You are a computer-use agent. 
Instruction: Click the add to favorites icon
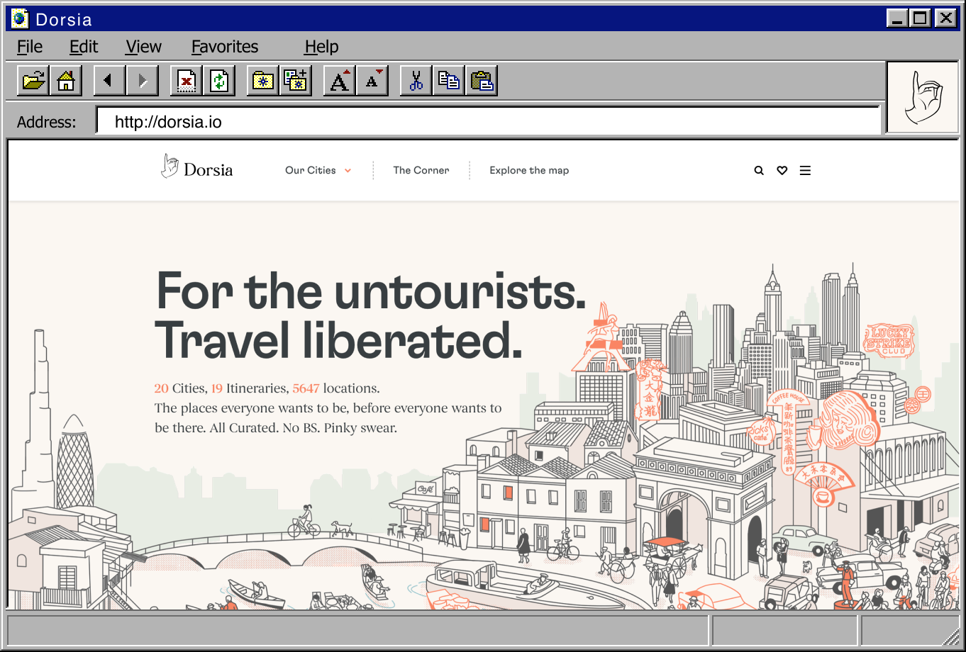(296, 81)
